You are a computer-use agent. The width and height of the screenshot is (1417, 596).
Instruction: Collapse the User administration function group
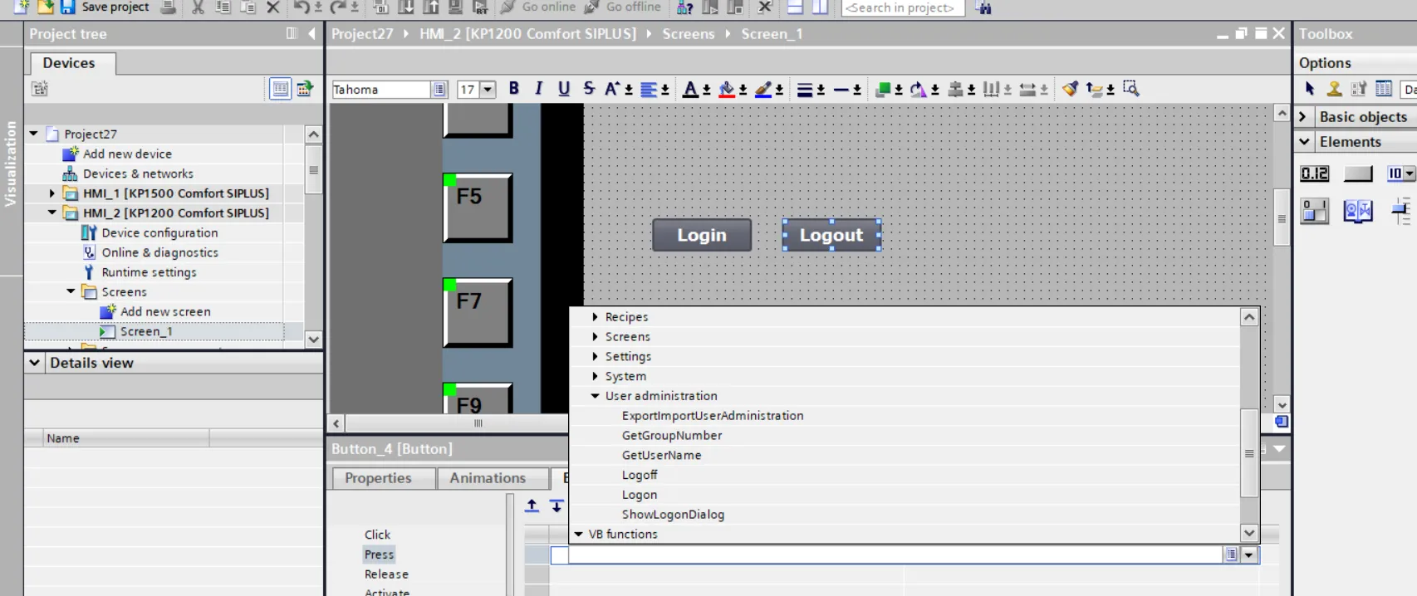pos(595,396)
